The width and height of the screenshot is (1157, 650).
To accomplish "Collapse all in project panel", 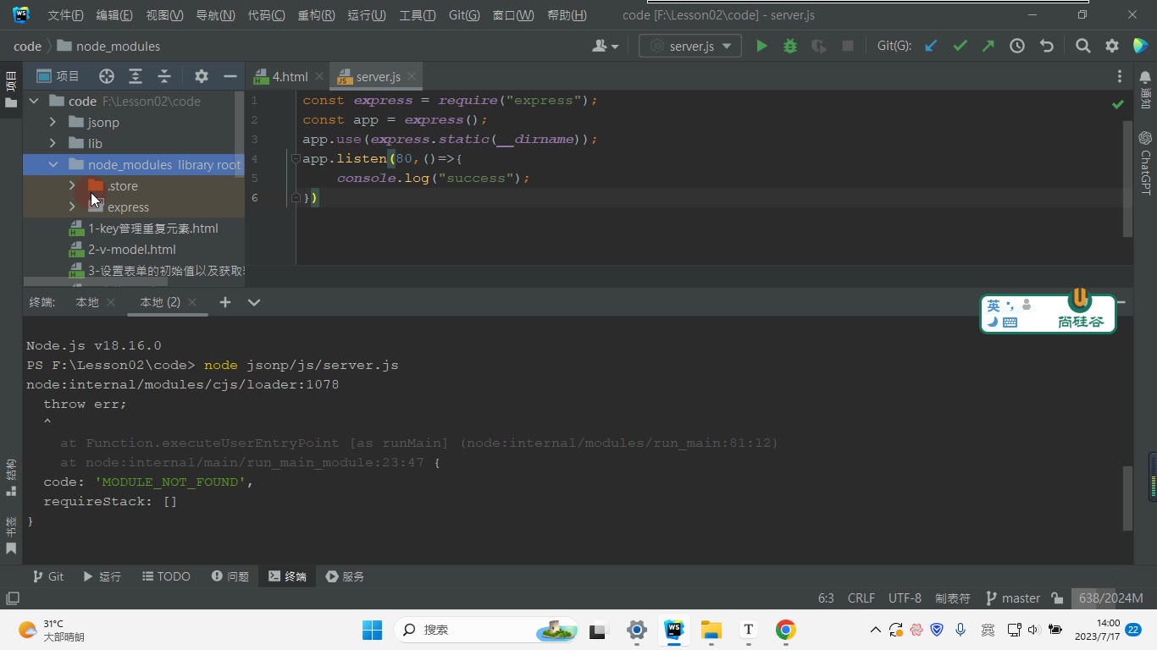I will pos(164,76).
